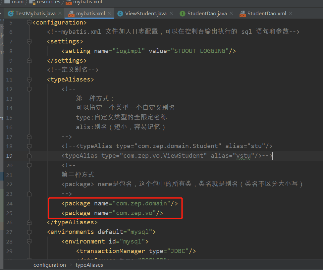Viewport: 323px width, 270px height.
Task: Click the ViewStudent.java class icon
Action: point(120,14)
